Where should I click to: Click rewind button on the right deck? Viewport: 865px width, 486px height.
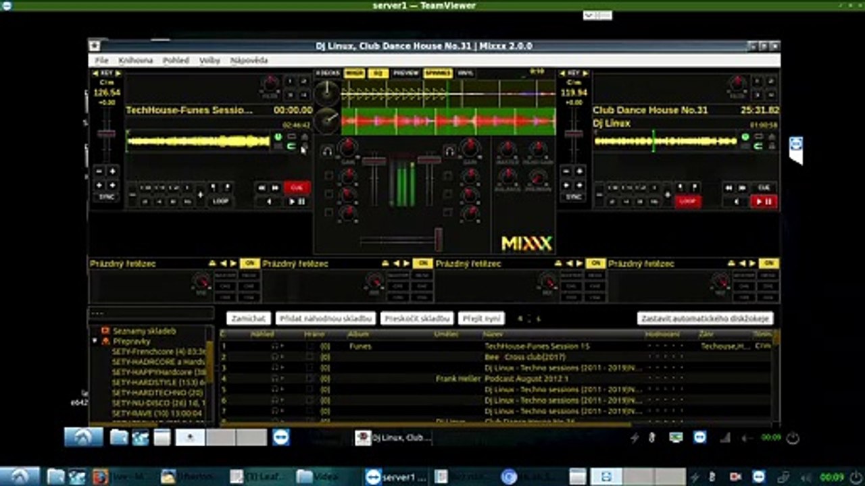point(729,188)
